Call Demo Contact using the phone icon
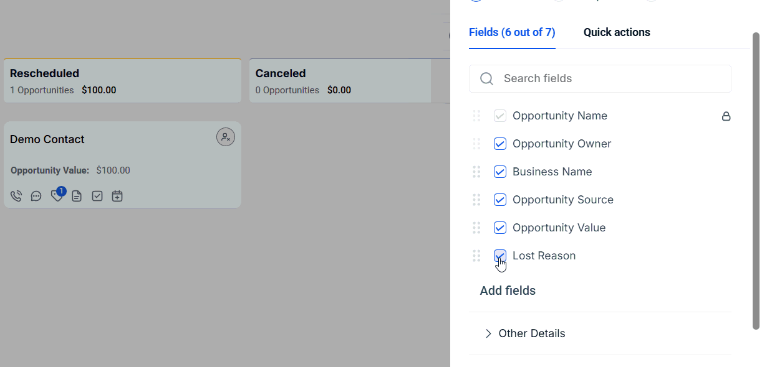 (16, 195)
